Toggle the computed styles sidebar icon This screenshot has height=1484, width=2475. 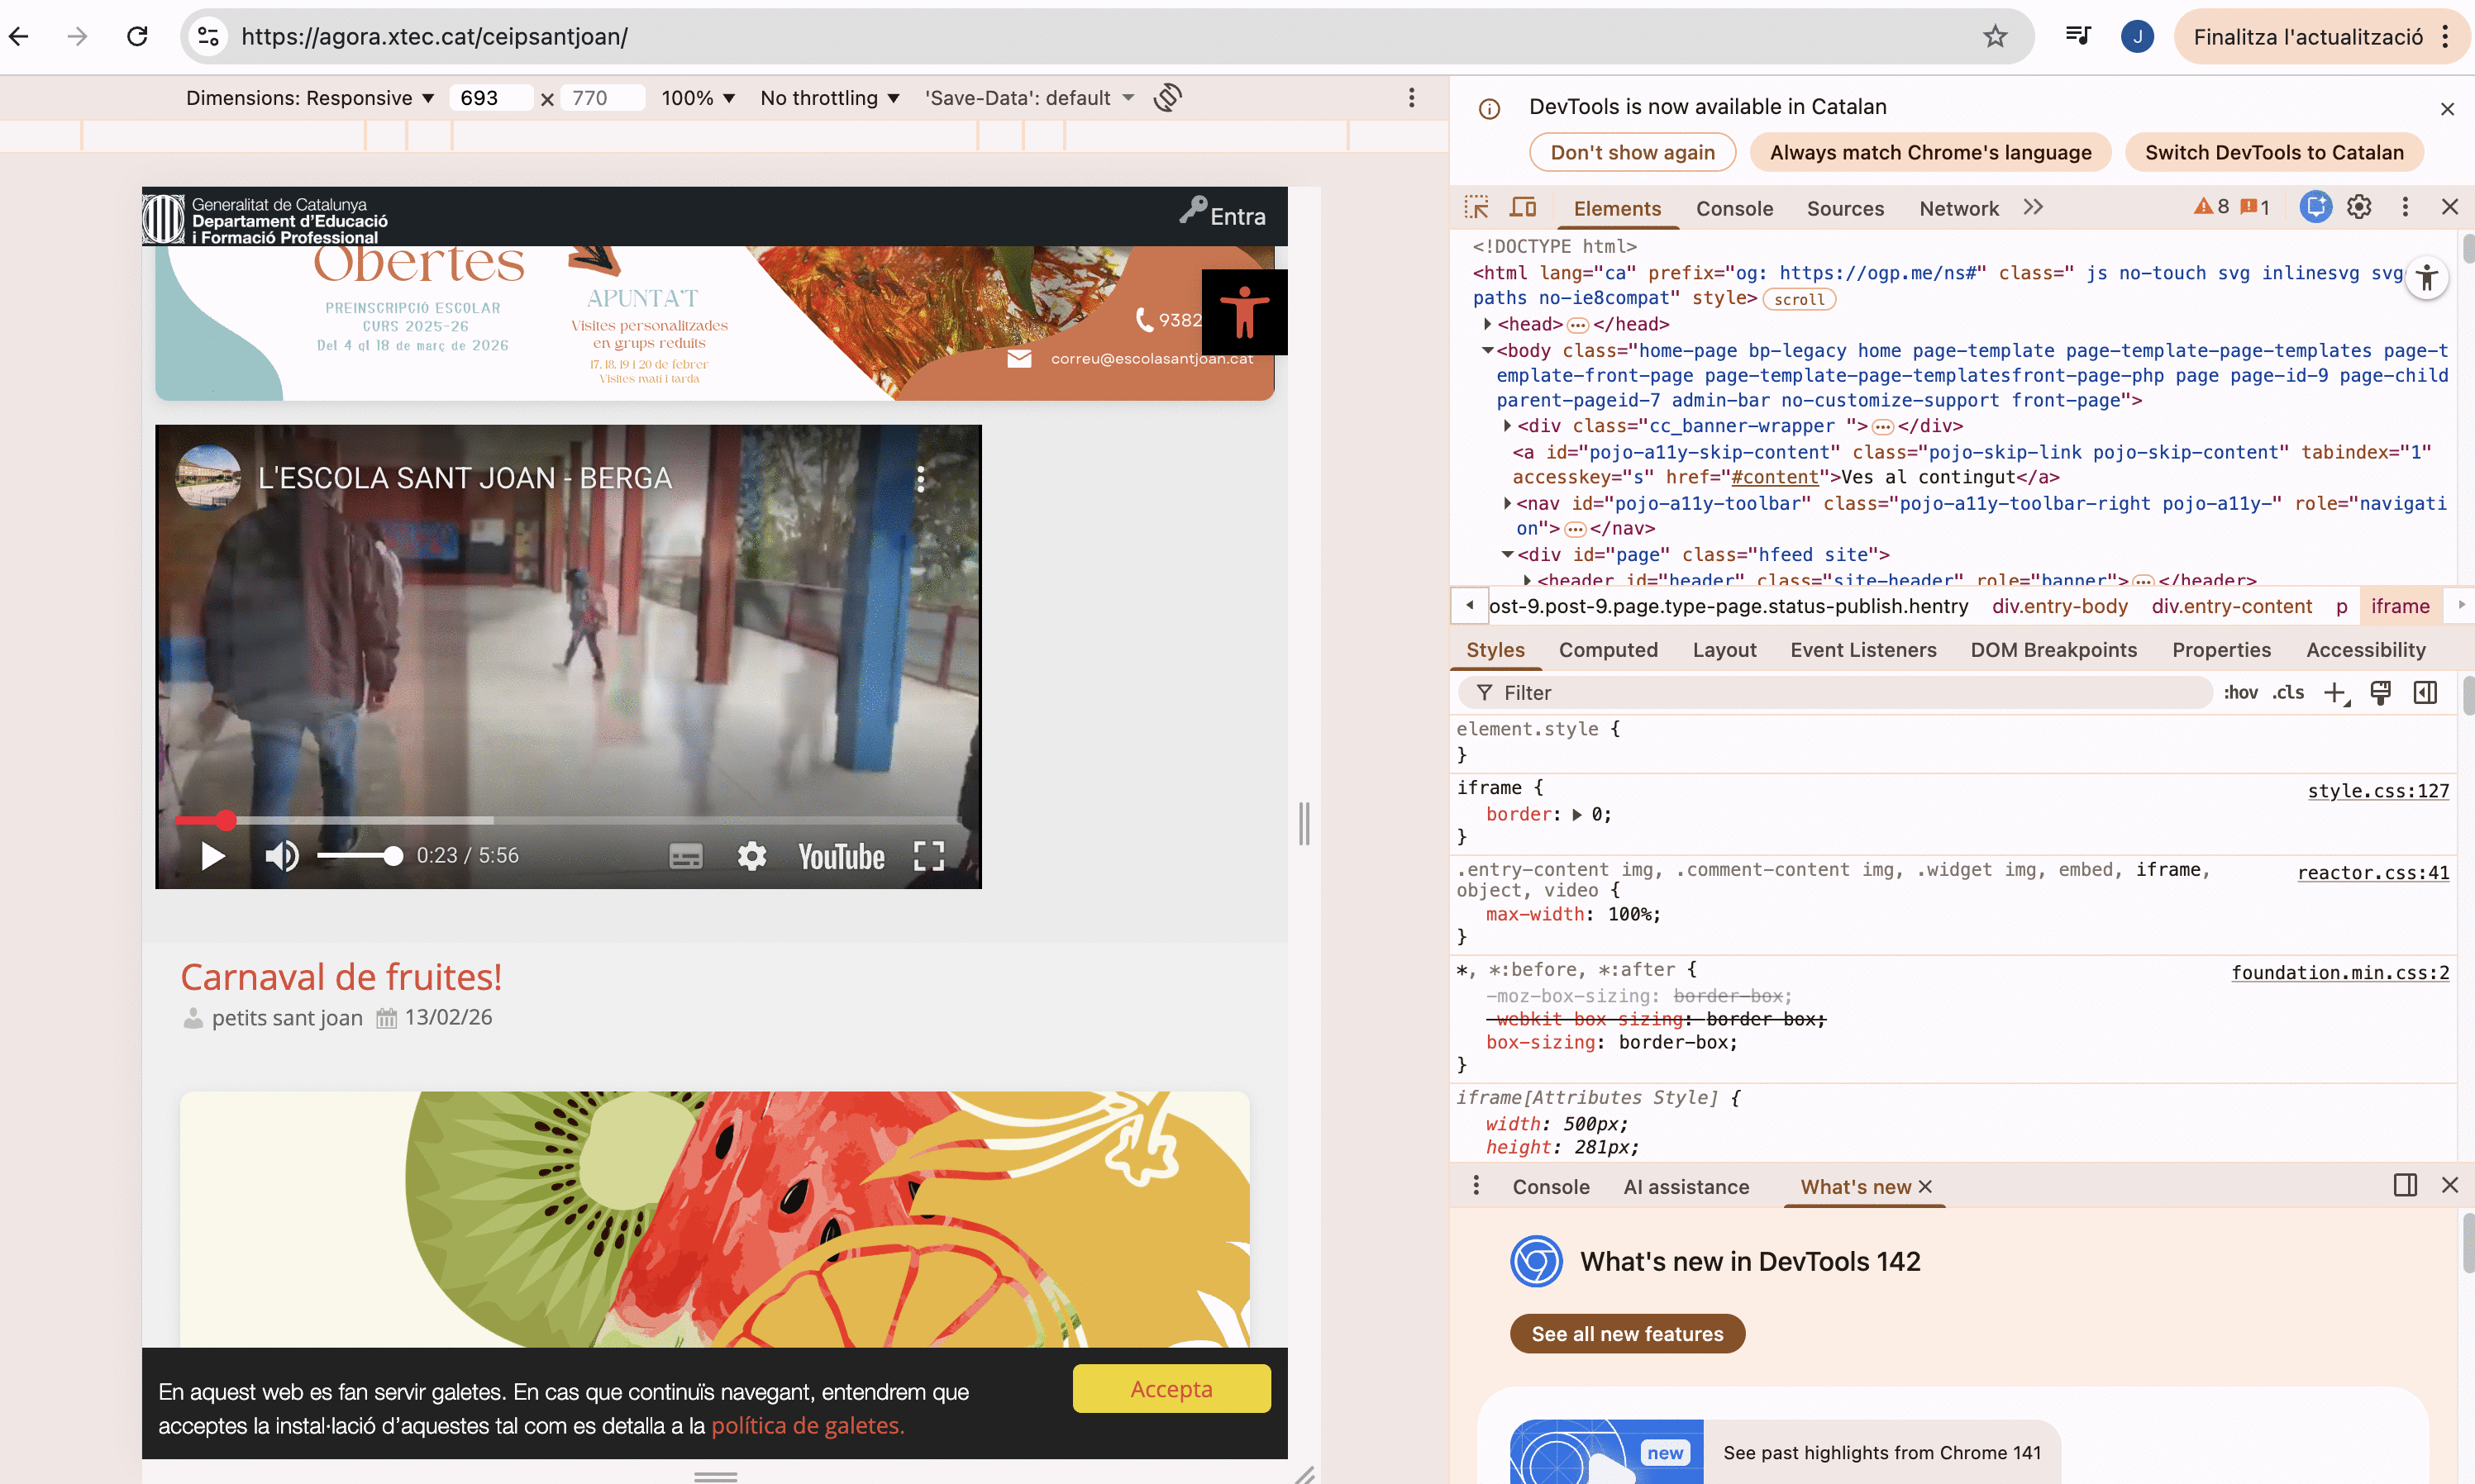click(2425, 693)
